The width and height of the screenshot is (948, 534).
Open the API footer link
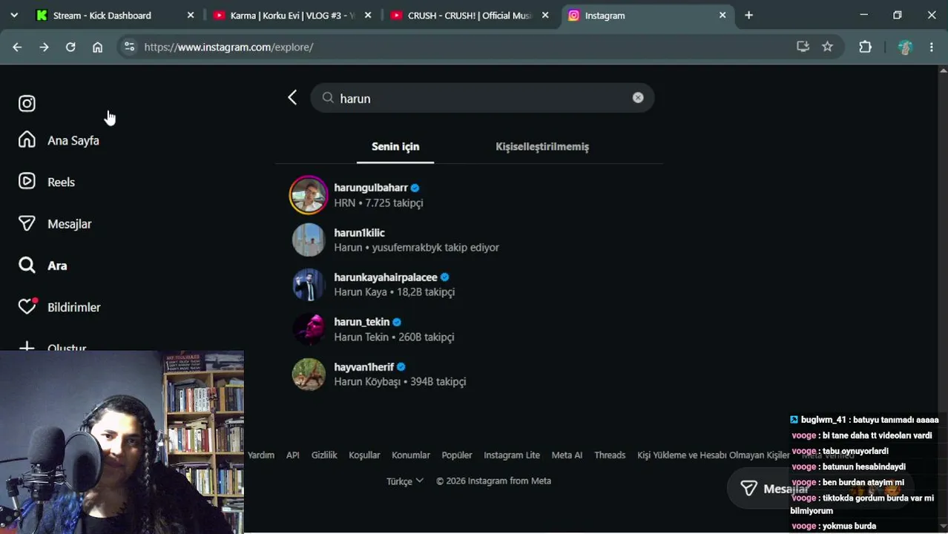tap(293, 455)
